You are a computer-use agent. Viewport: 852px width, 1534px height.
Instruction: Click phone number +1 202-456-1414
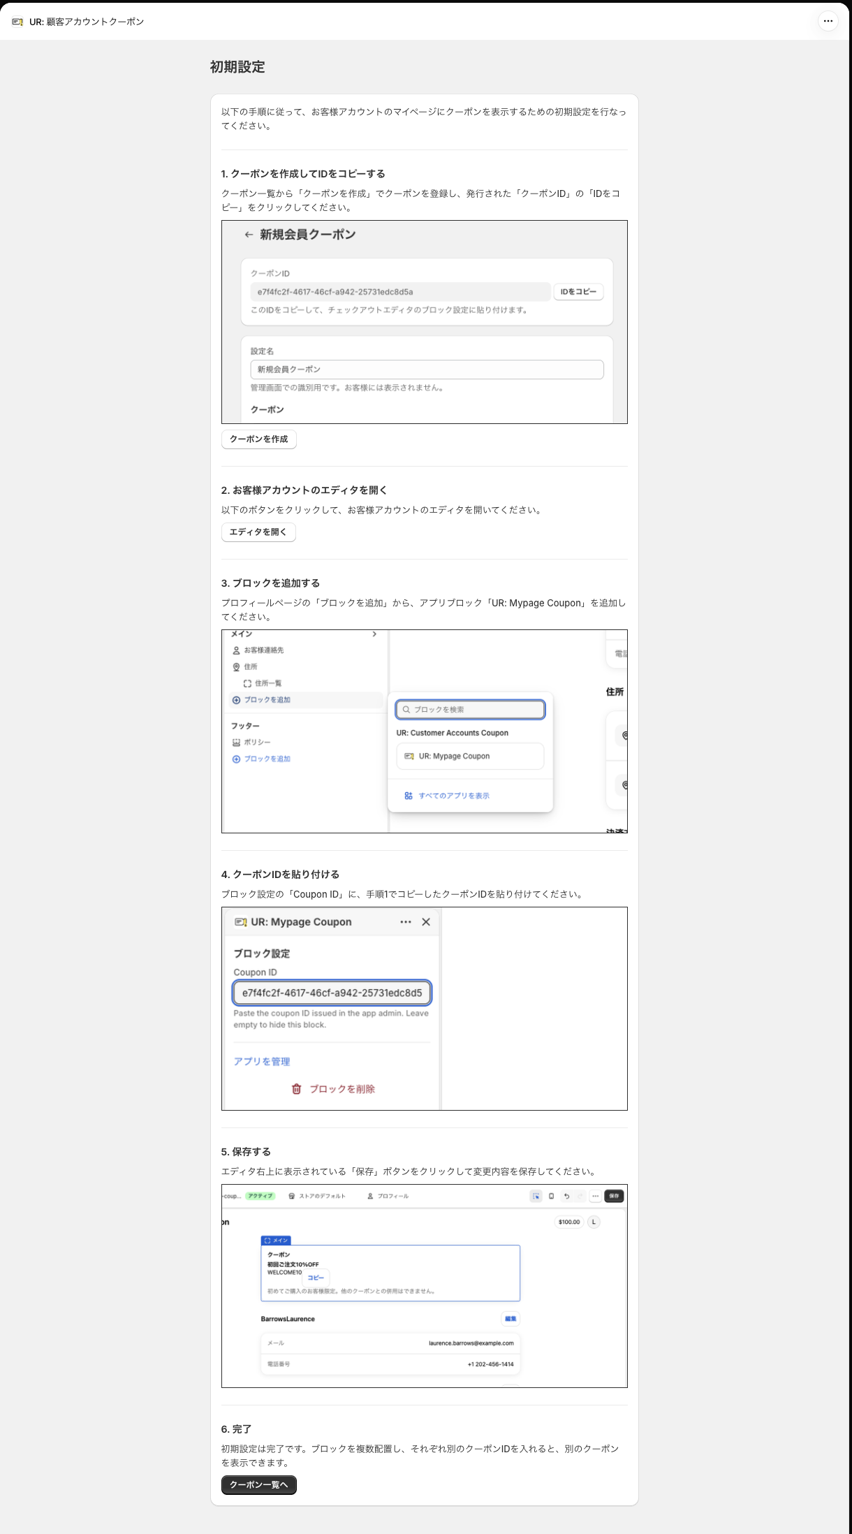(490, 1364)
